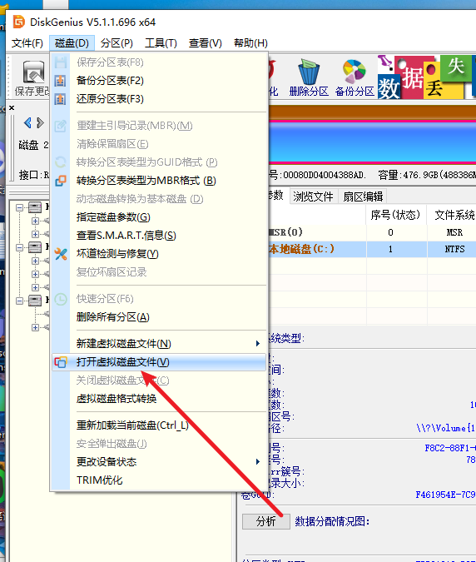The width and height of the screenshot is (476, 562).
Task: Expand 更改设备状态 submenu
Action: [x=159, y=461]
